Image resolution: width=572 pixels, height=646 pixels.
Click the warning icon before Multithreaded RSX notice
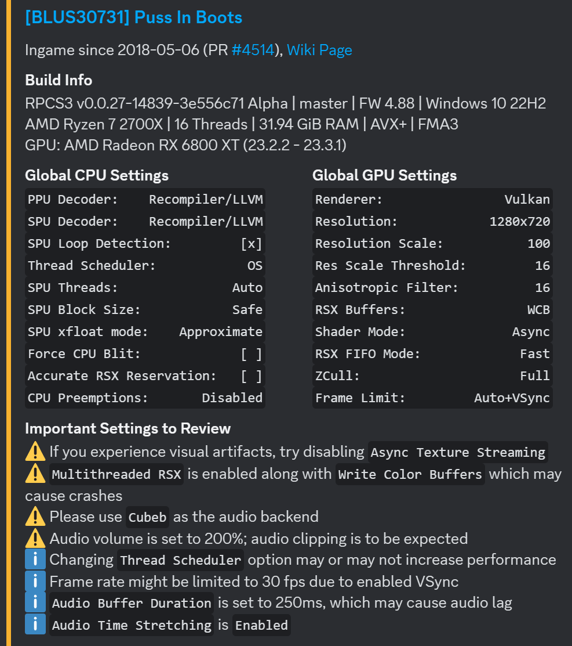(35, 474)
